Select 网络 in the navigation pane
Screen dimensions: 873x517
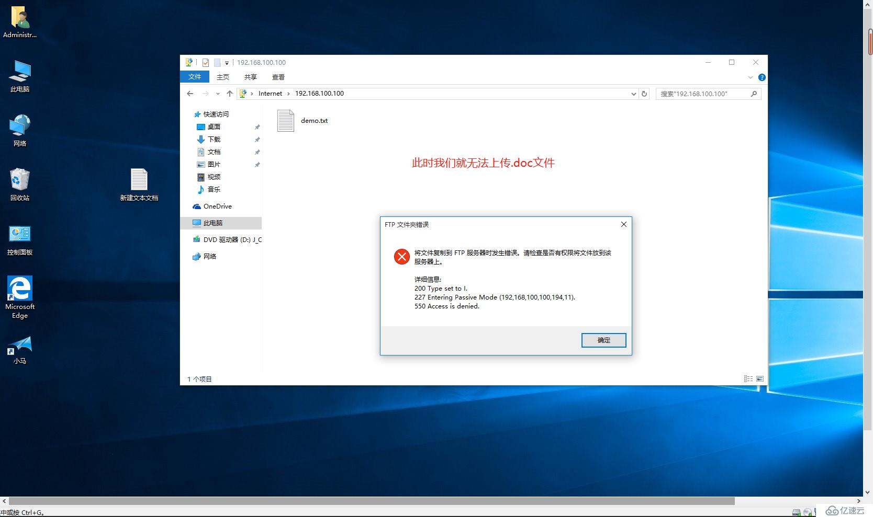coord(204,256)
